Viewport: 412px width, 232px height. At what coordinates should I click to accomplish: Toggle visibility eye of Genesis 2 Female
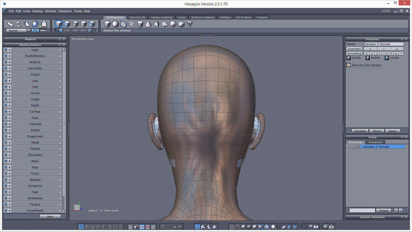[358, 147]
